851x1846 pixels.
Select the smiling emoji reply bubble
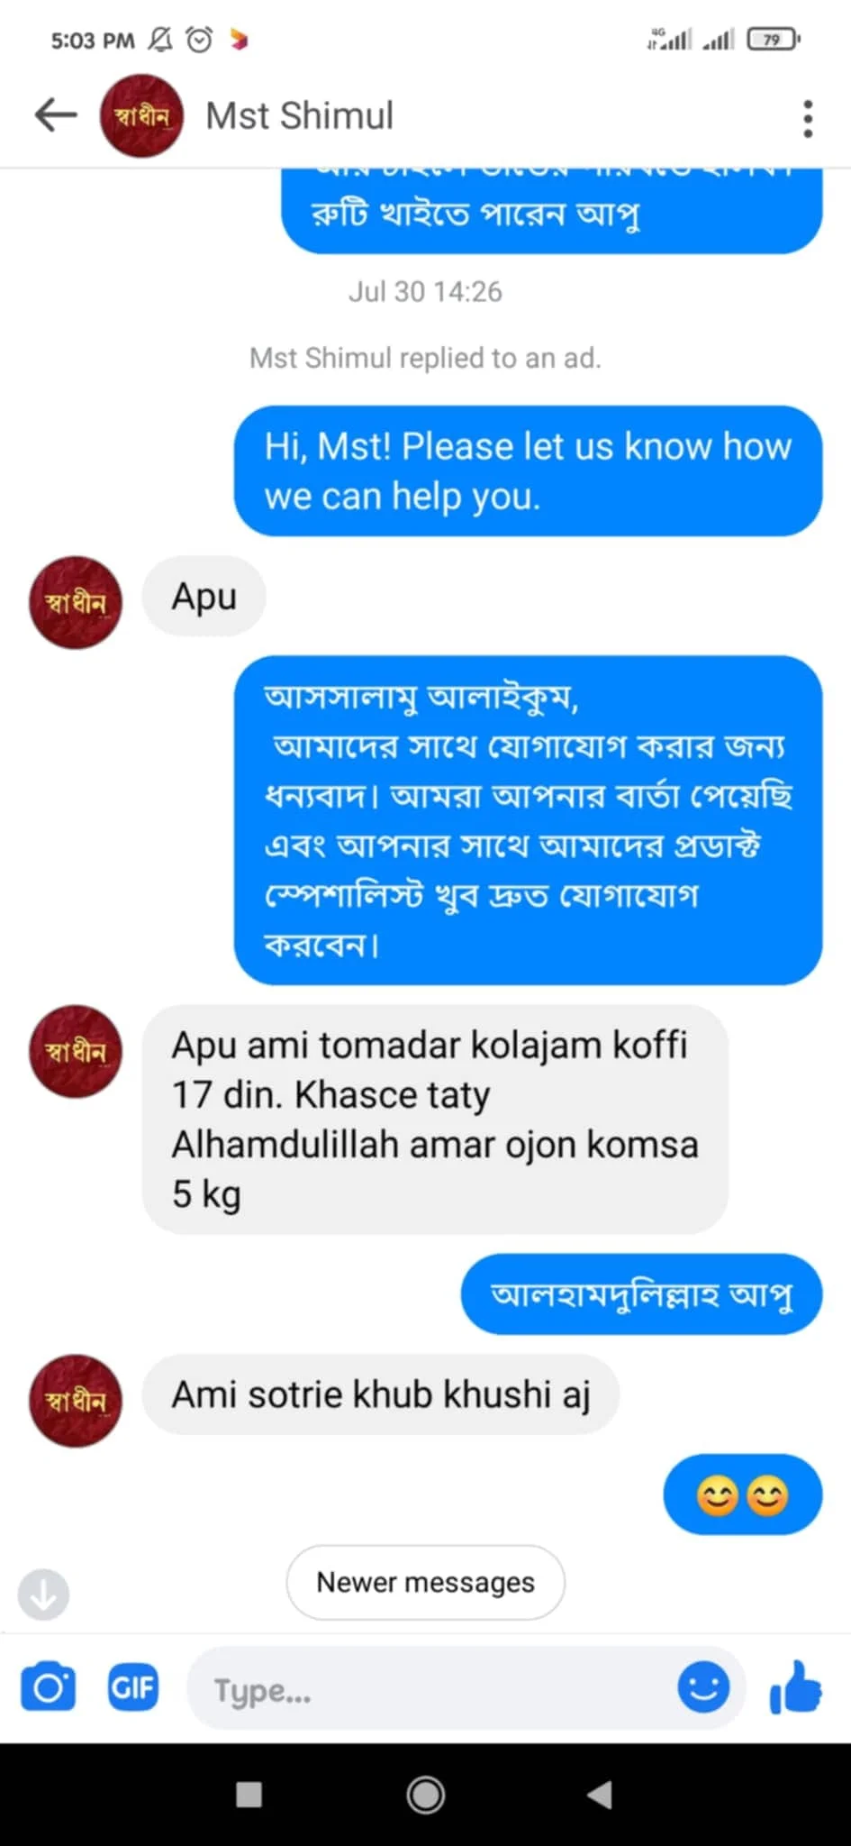742,1495
